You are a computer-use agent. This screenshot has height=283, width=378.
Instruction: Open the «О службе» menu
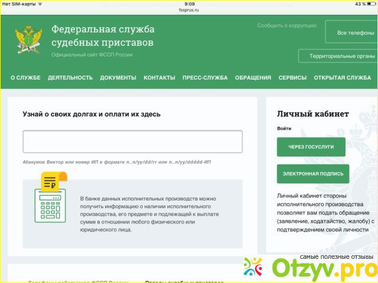(x=25, y=78)
